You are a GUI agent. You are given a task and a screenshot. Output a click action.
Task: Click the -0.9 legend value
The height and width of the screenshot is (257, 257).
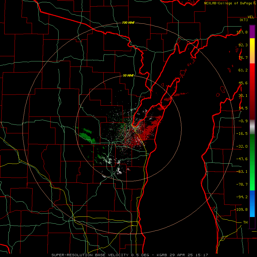(x=243, y=121)
